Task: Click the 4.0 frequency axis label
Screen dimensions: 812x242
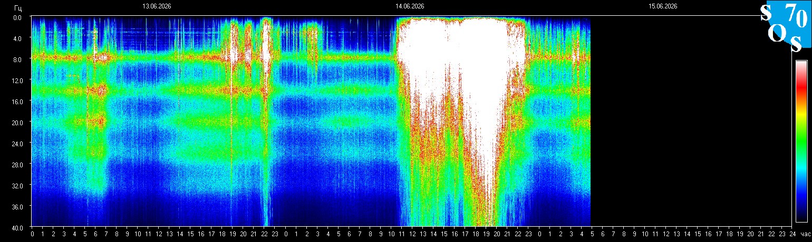Action: 17,38
